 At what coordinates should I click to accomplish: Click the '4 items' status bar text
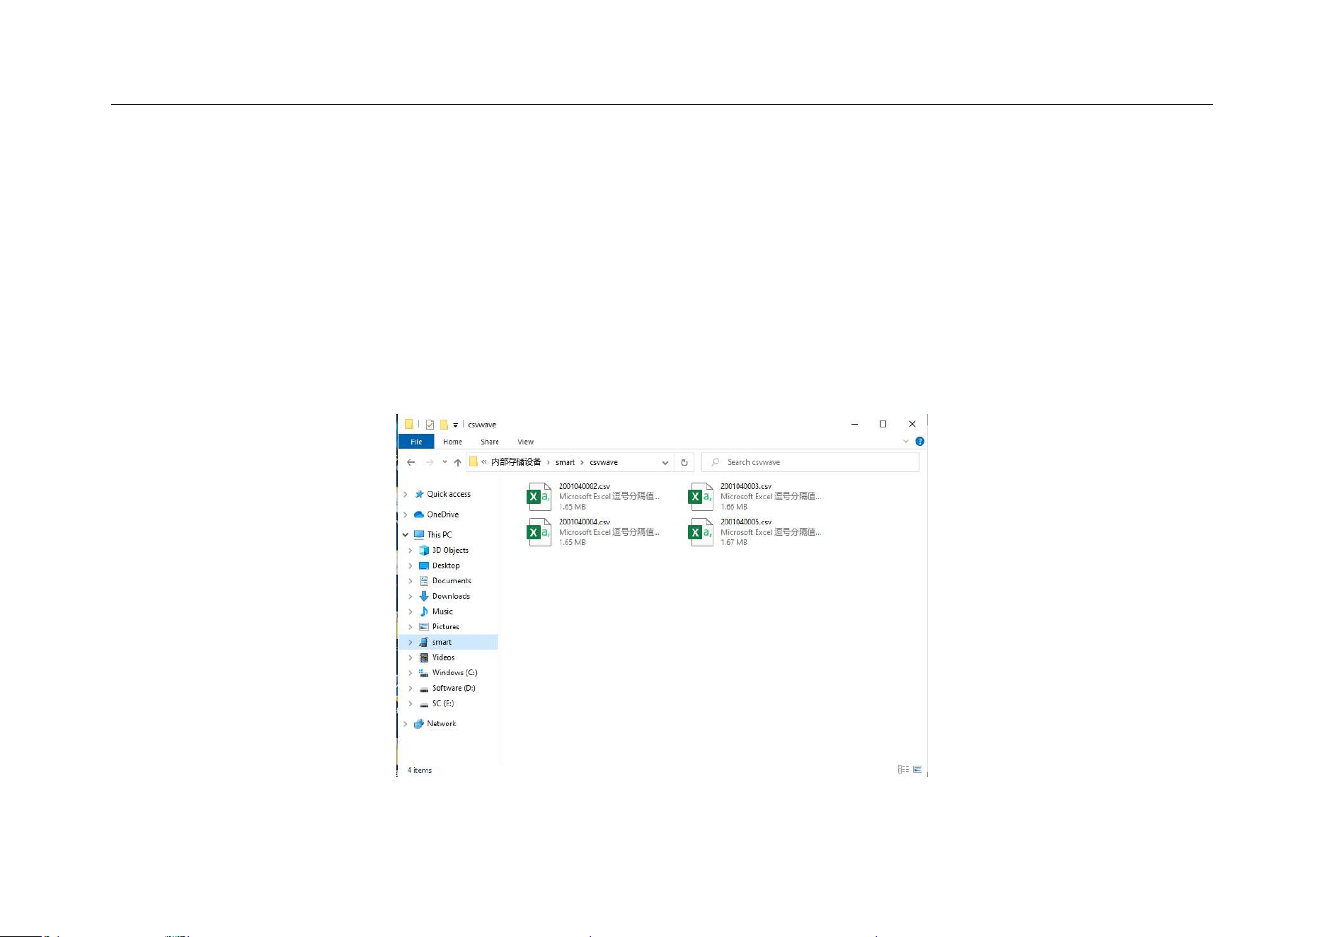pos(420,770)
